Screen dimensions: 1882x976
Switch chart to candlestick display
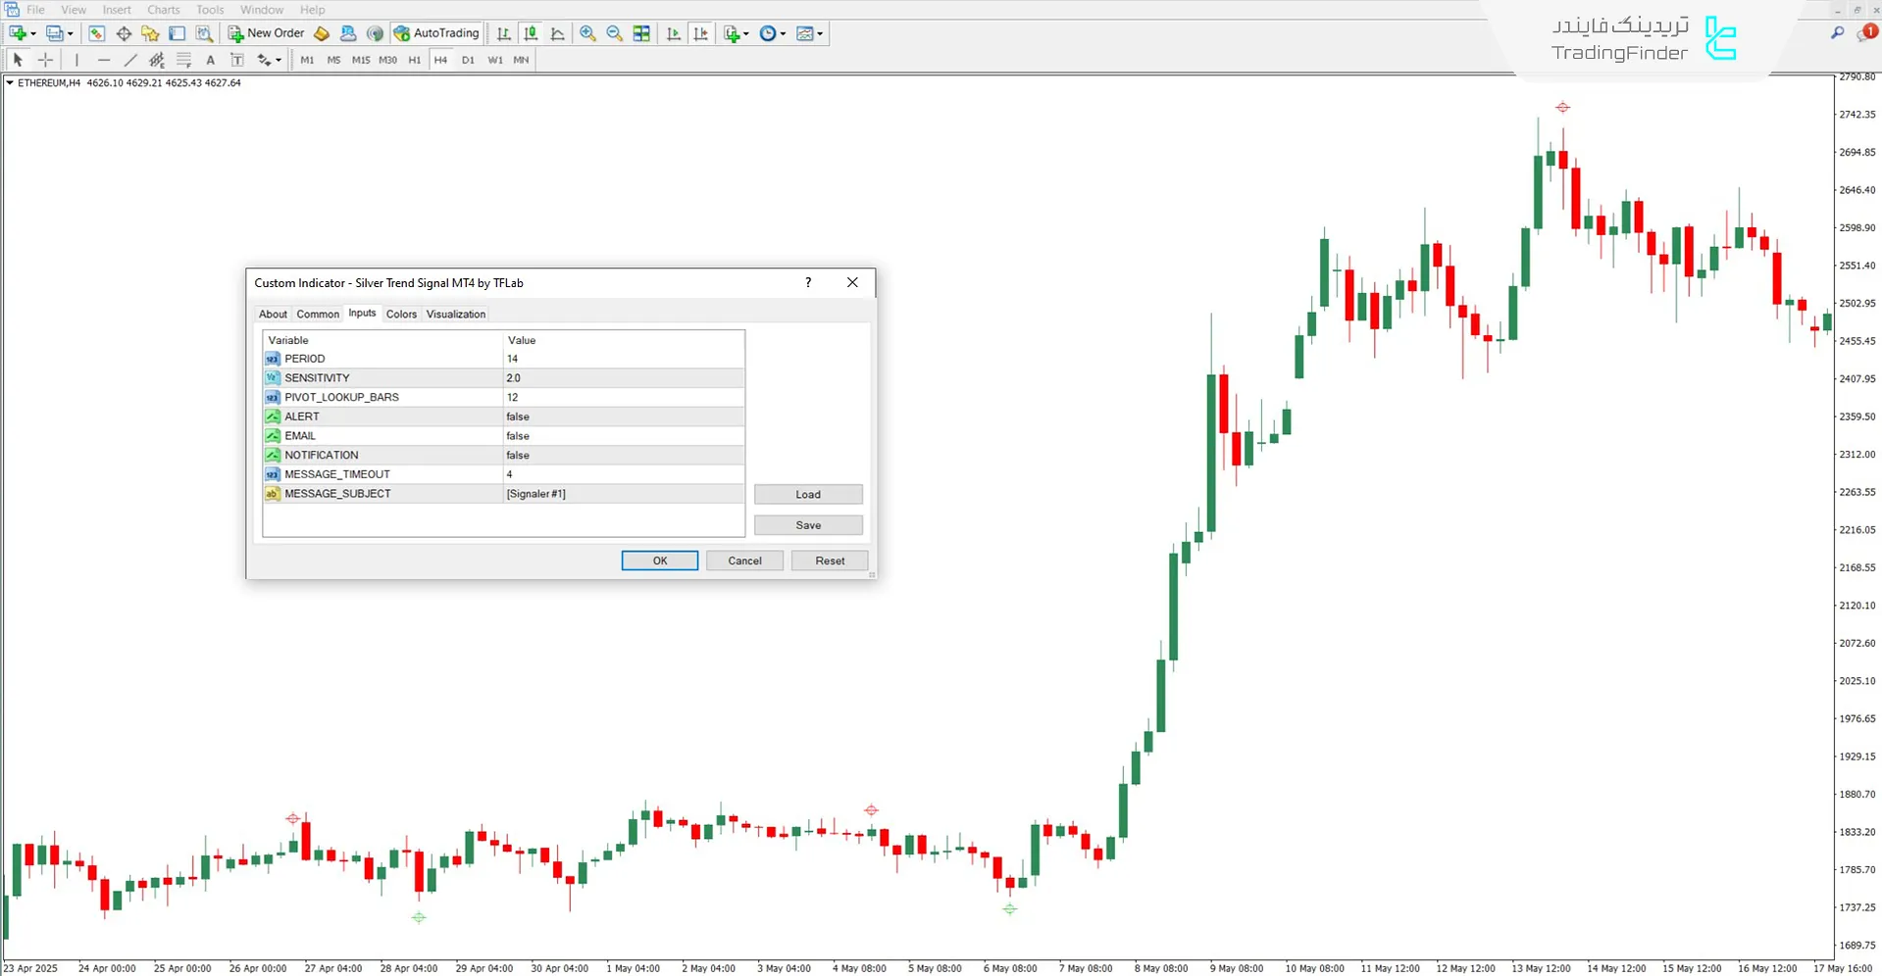(x=530, y=32)
